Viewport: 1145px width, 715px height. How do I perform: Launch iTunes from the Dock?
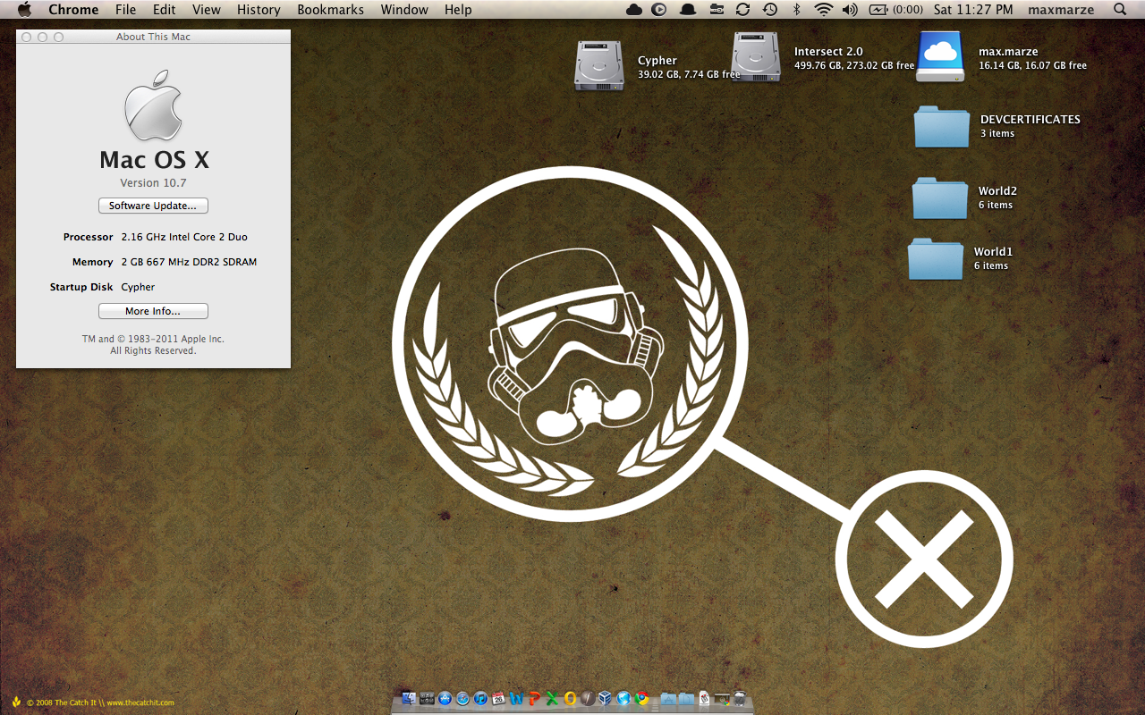[480, 698]
